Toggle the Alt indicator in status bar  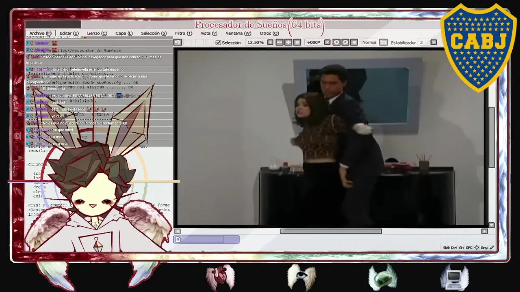point(461,247)
